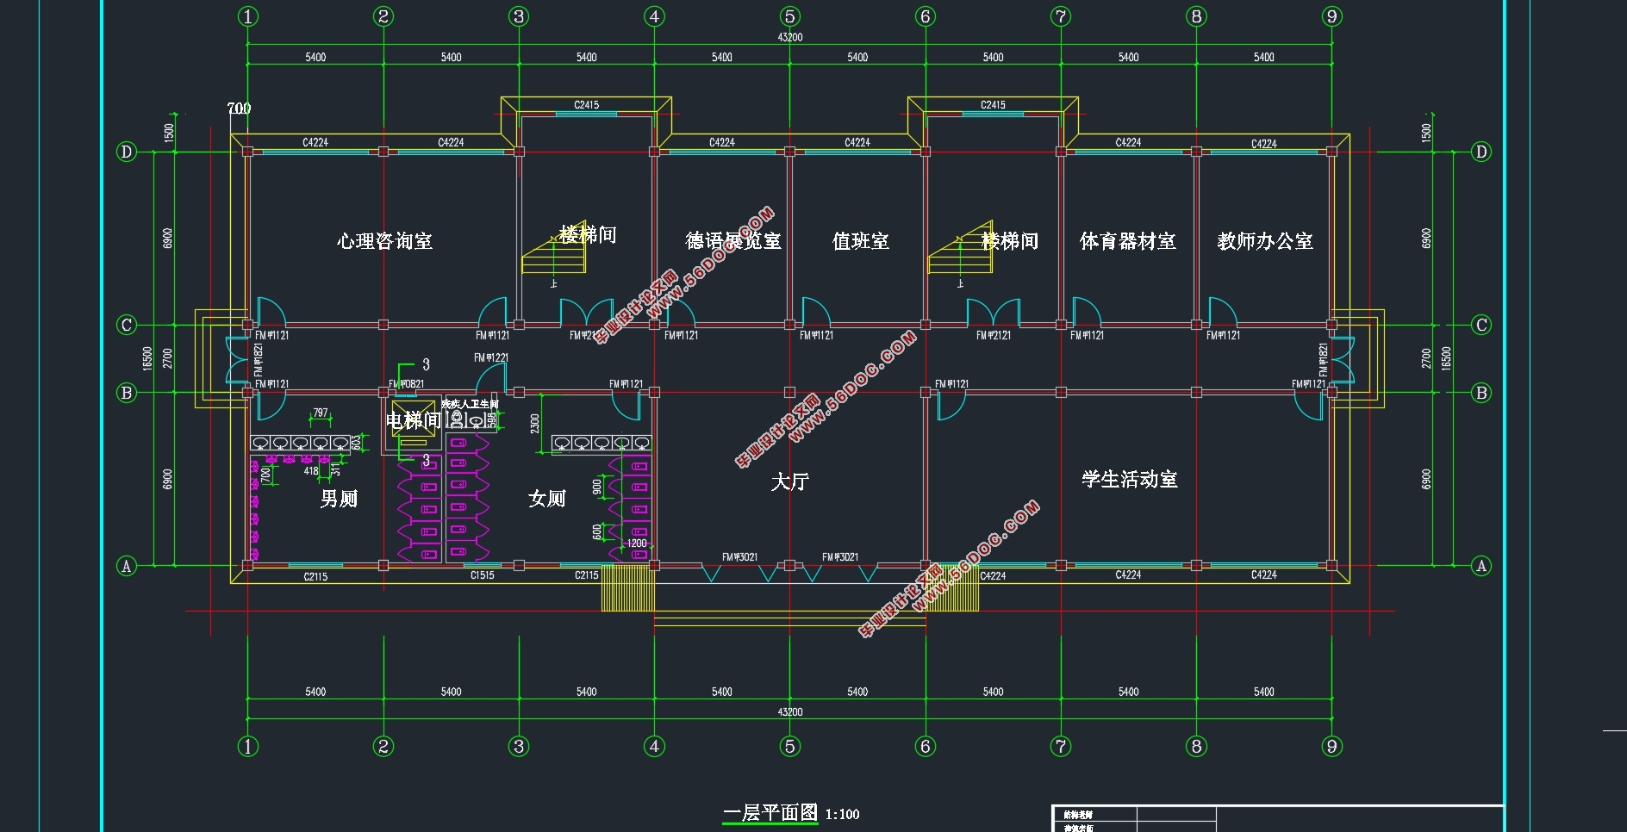Click the C1515 window tag

(482, 575)
